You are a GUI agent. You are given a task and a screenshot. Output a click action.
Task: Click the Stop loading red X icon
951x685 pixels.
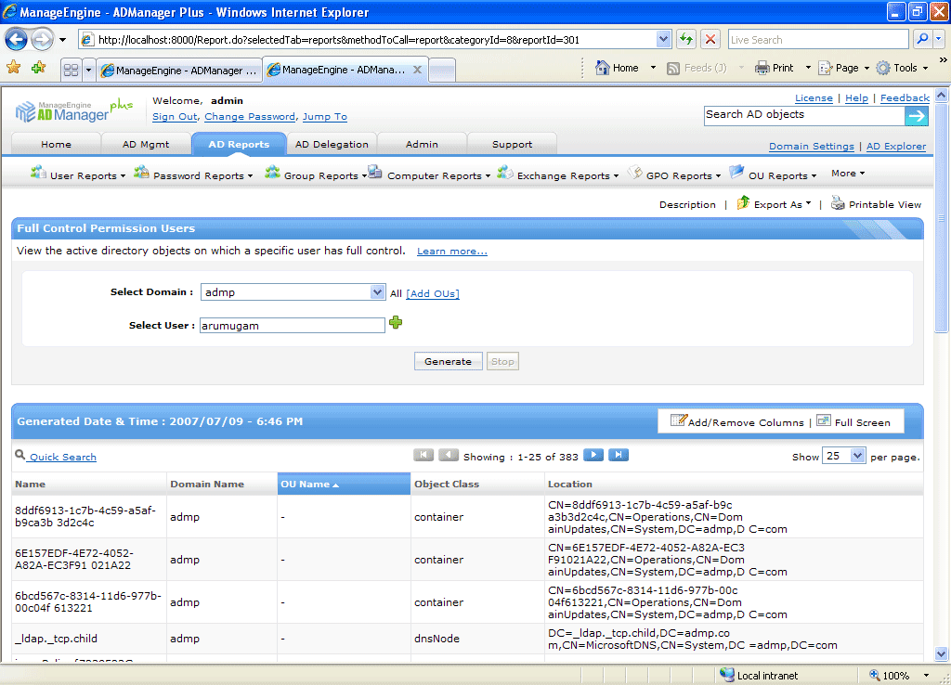point(710,39)
